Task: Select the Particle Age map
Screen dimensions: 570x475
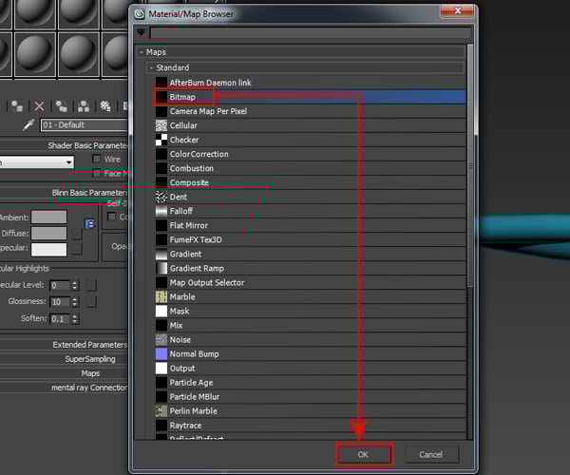Action: coord(310,382)
